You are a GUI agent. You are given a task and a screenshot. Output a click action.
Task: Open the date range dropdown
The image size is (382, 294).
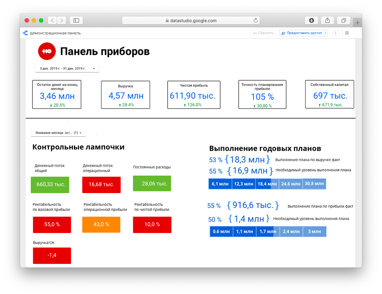tap(67, 68)
